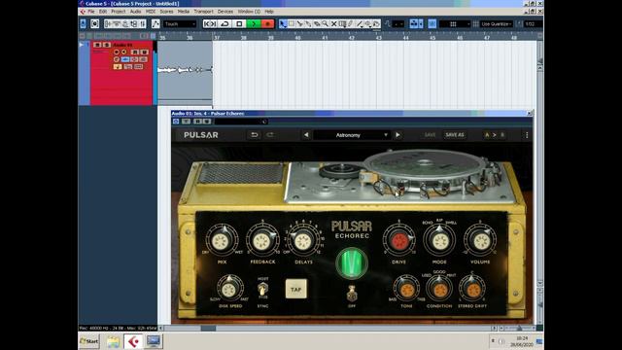The height and width of the screenshot is (350, 622).
Task: Click the DISK SPEED knob
Action: pos(229,290)
